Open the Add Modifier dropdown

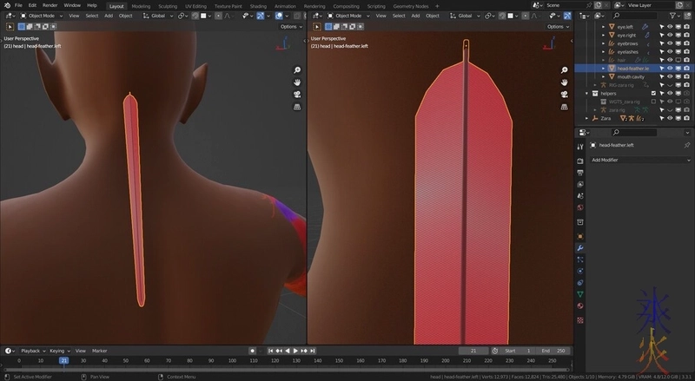pyautogui.click(x=639, y=161)
